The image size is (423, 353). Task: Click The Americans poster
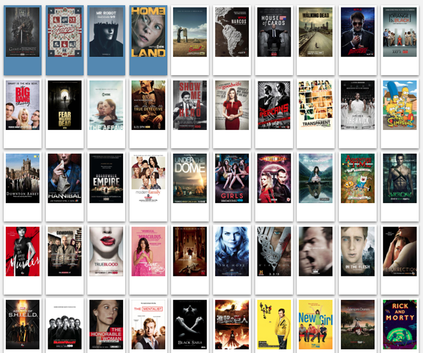[274, 105]
